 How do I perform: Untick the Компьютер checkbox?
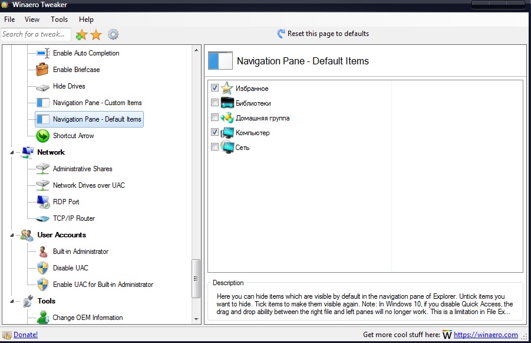(215, 132)
